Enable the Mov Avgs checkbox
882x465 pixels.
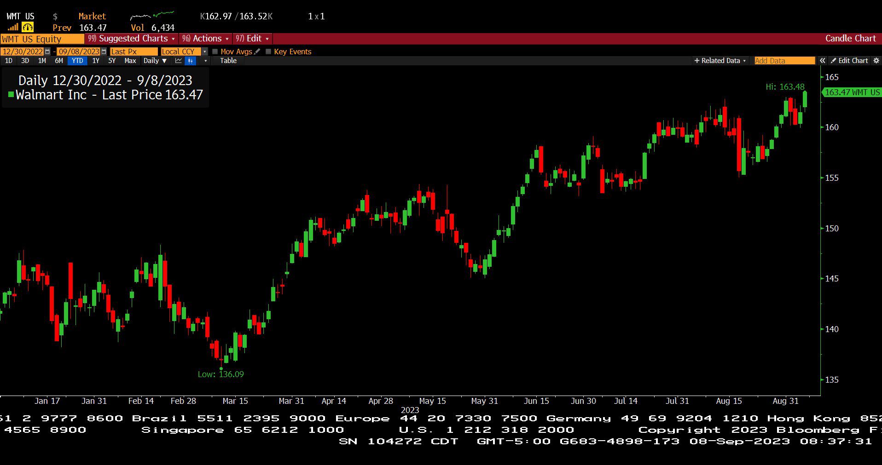(215, 52)
